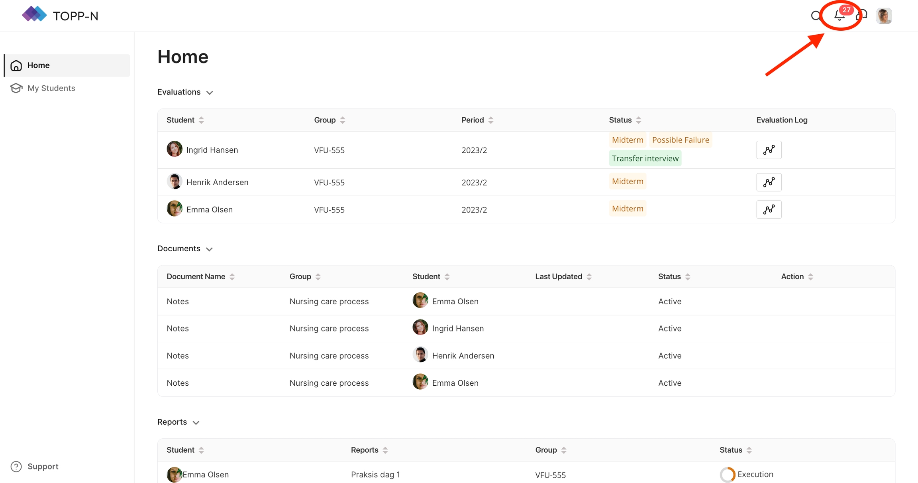918x483 pixels.
Task: Open the notifications bell with 27 badge
Action: 840,16
